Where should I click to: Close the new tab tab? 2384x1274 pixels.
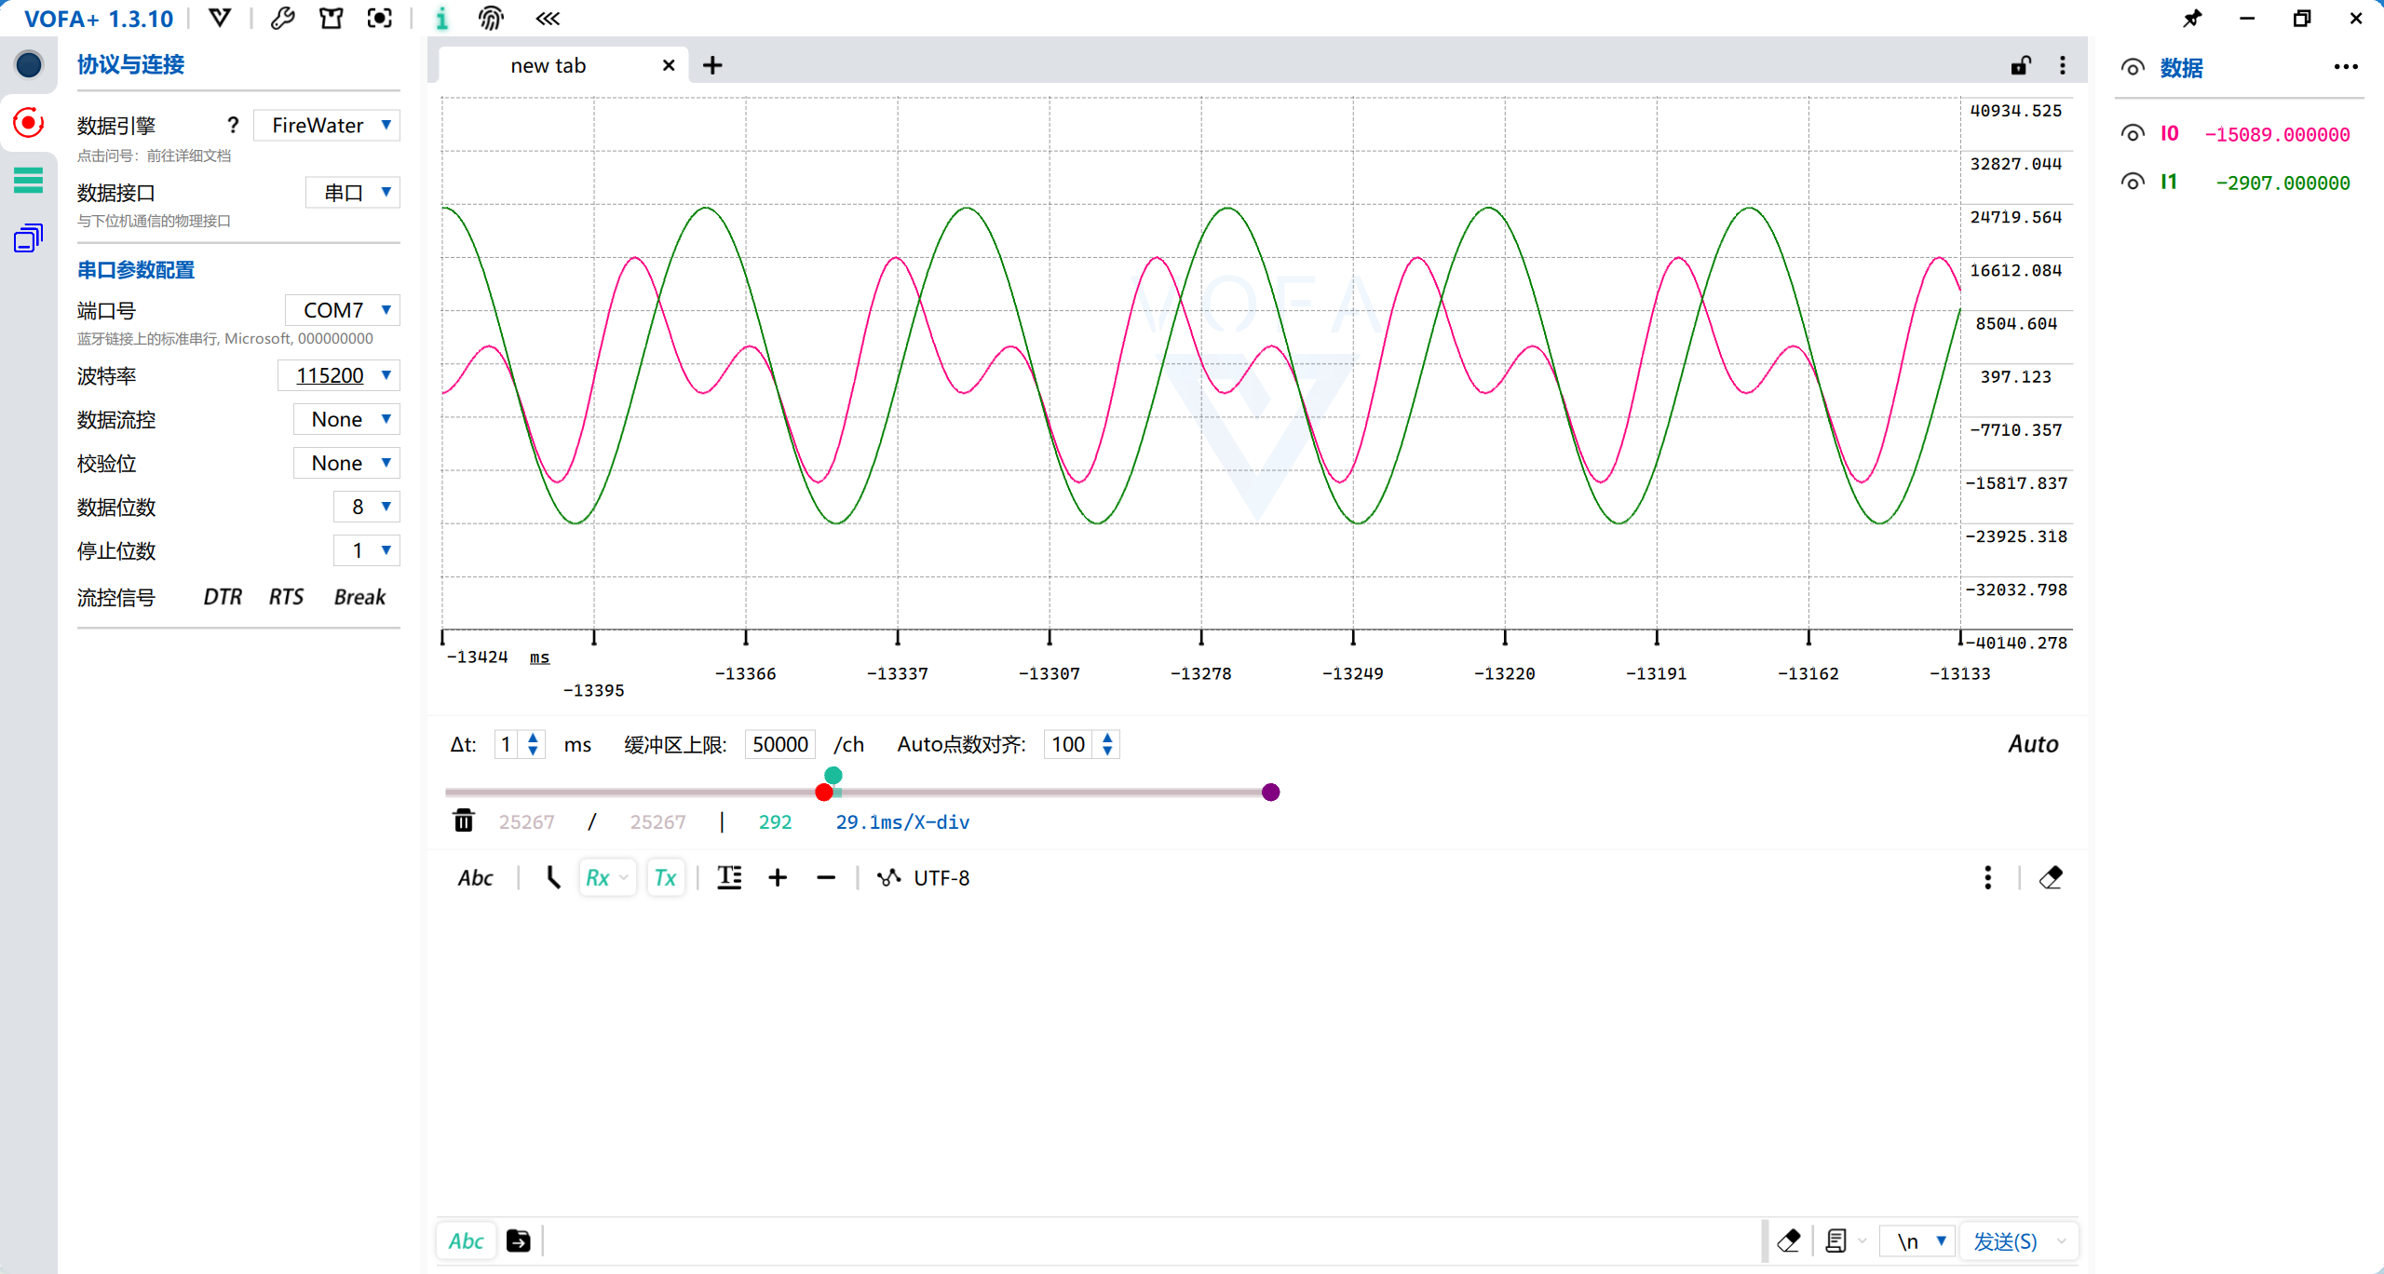(x=669, y=65)
